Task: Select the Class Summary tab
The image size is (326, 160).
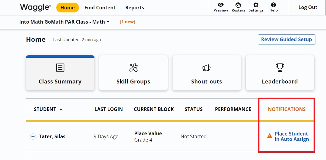Action: [60, 73]
